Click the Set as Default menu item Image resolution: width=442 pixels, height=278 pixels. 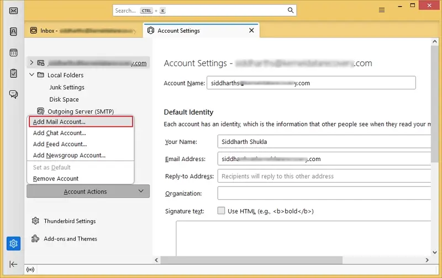pos(81,168)
